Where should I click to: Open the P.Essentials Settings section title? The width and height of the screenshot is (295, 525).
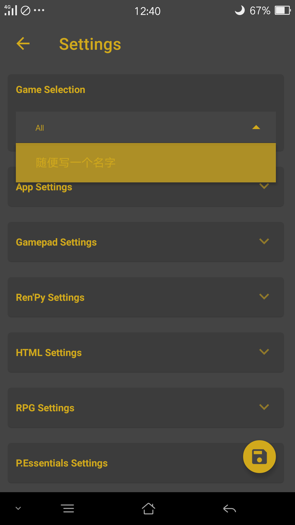(x=62, y=463)
